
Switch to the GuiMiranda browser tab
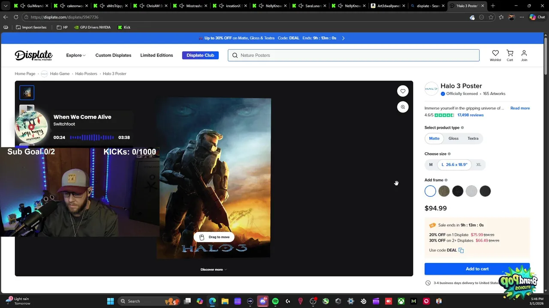pos(32,6)
